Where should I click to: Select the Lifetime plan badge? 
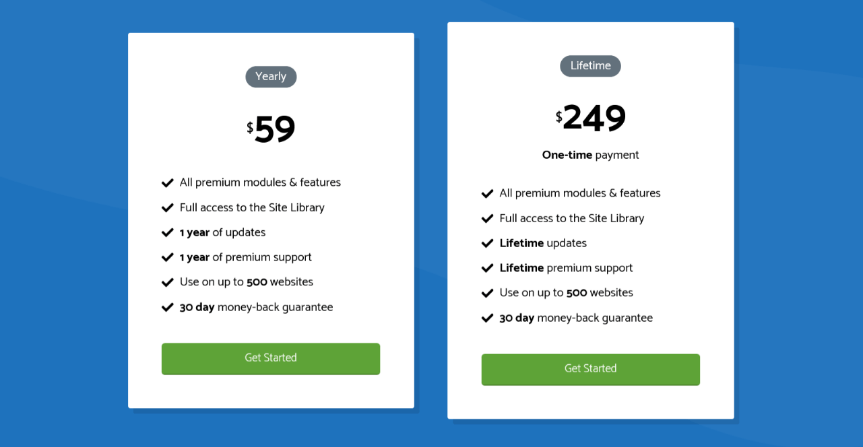pos(591,66)
